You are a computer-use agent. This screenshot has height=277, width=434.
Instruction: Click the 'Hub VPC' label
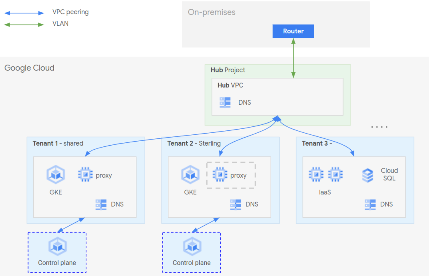coord(230,85)
